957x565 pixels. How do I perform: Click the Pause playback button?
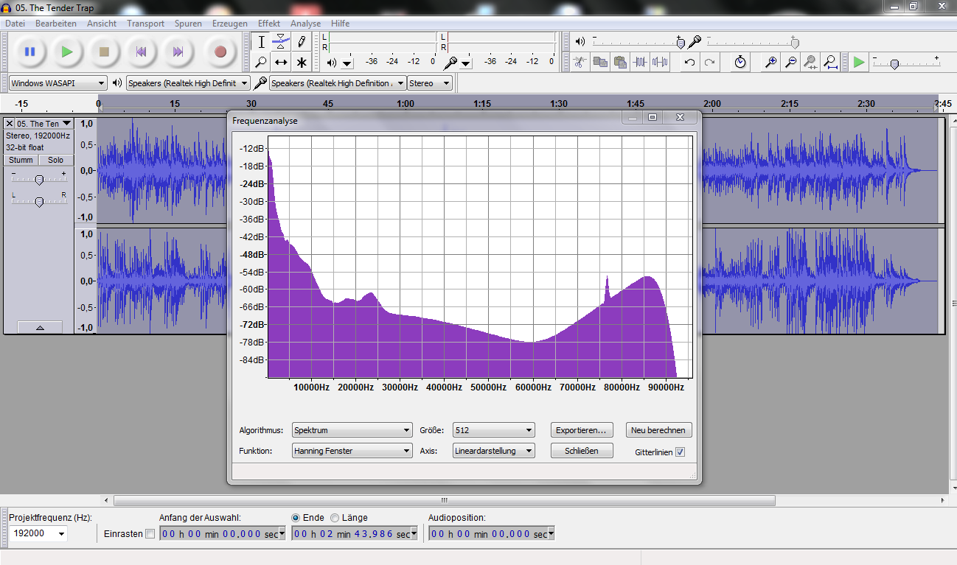tap(29, 52)
